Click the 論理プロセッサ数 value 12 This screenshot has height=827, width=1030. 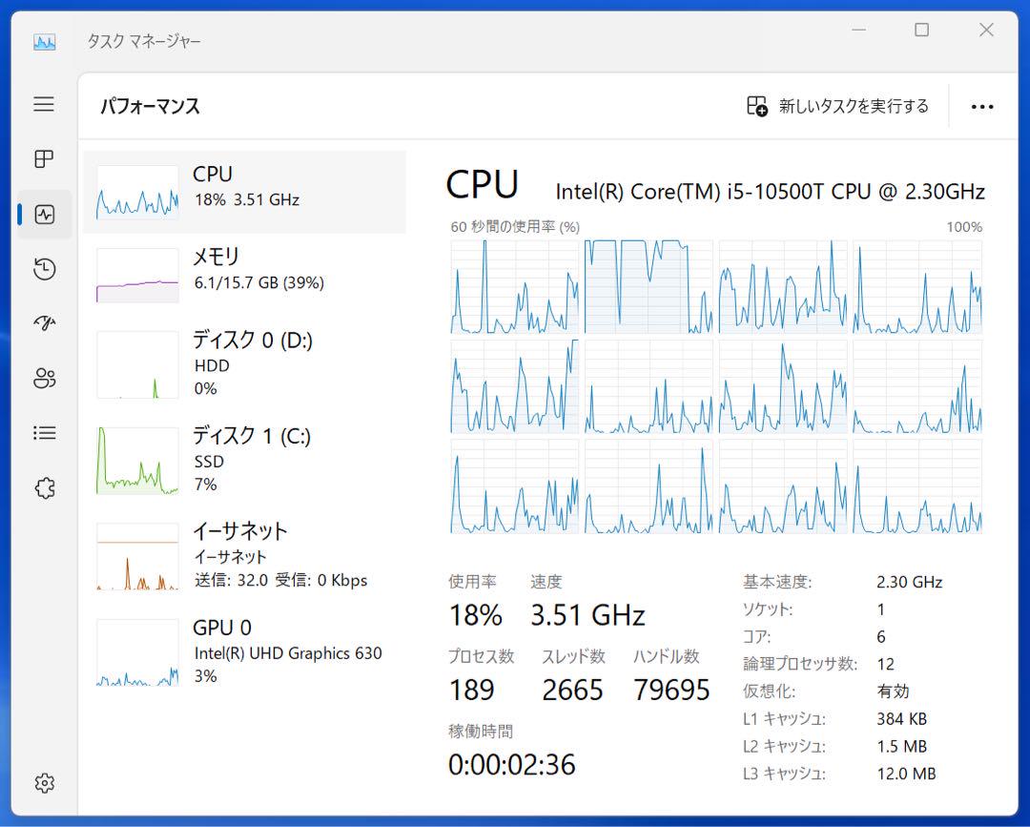pos(885,664)
